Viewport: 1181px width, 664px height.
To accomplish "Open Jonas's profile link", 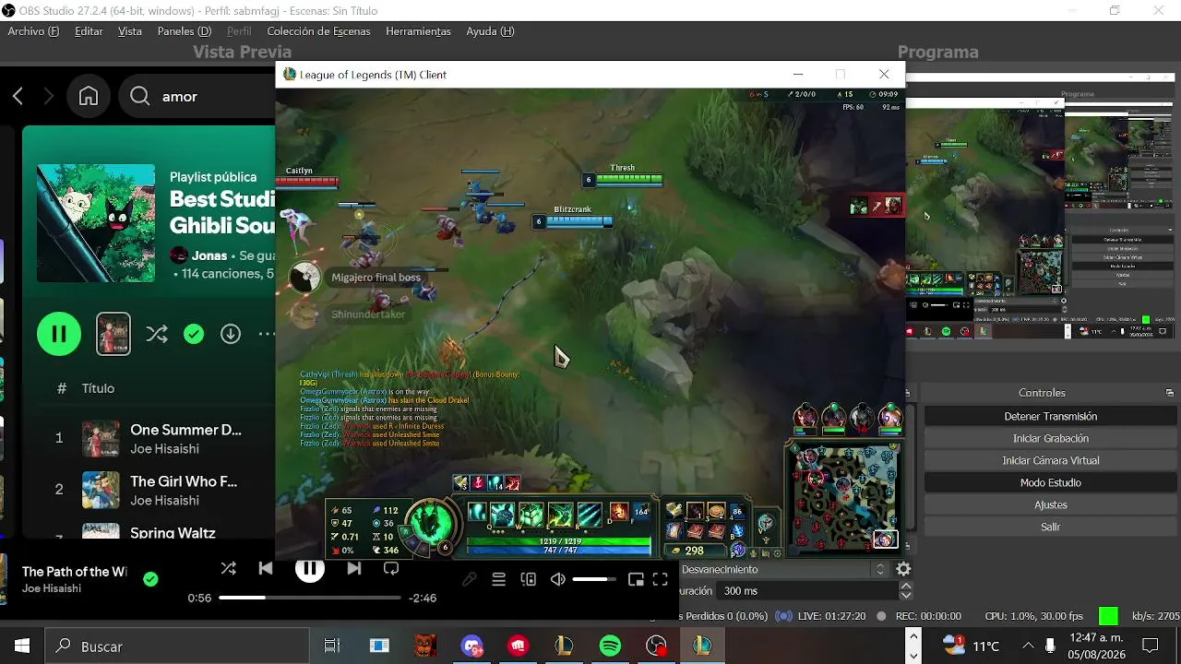I will click(x=209, y=255).
